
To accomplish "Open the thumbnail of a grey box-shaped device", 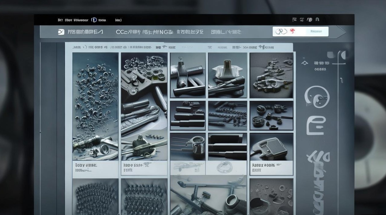I will 271,146.
